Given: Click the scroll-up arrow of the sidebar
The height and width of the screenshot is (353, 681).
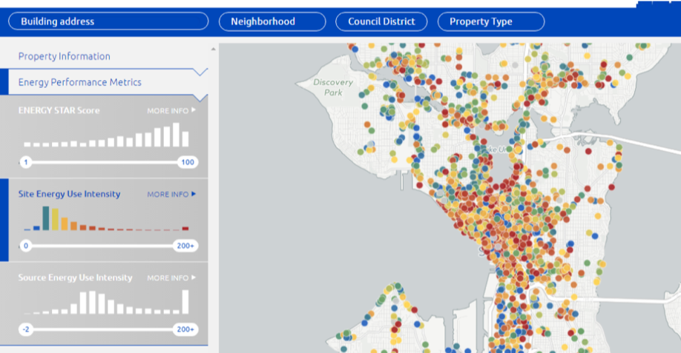Looking at the screenshot, I should pyautogui.click(x=214, y=50).
